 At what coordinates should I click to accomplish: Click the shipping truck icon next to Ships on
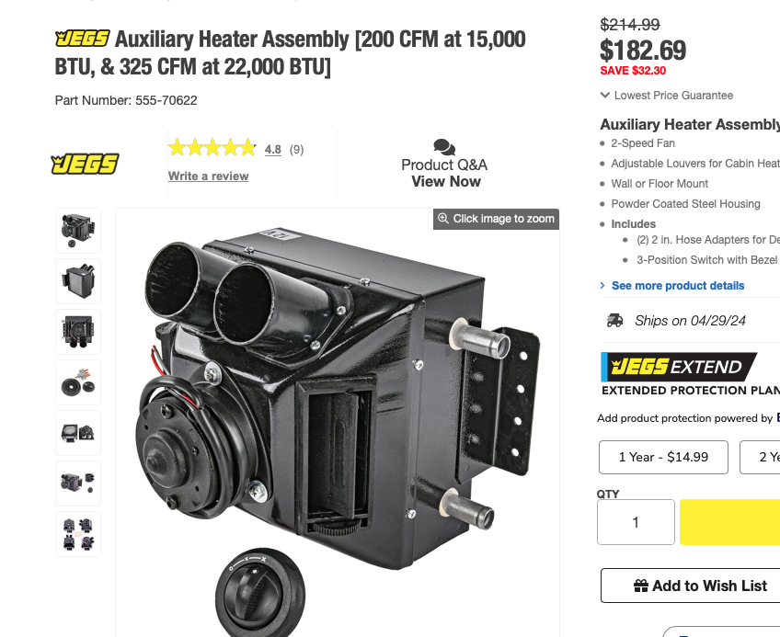614,321
